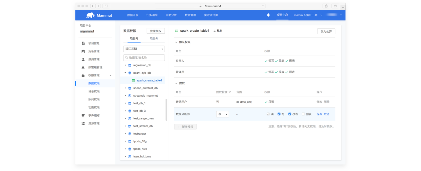
Task: Click 保存 to save the authorization
Action: coord(319,114)
